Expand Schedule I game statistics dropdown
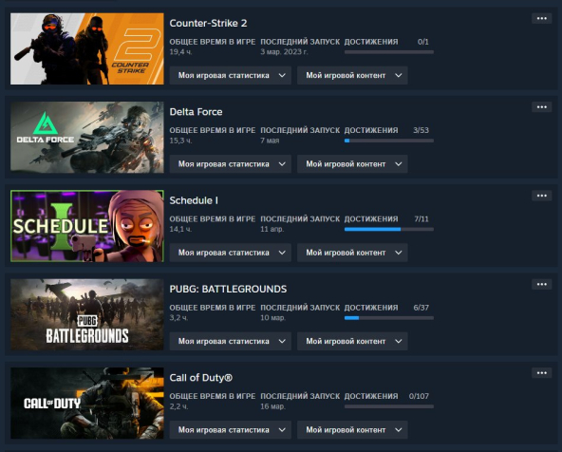This screenshot has width=562, height=452. tap(230, 253)
